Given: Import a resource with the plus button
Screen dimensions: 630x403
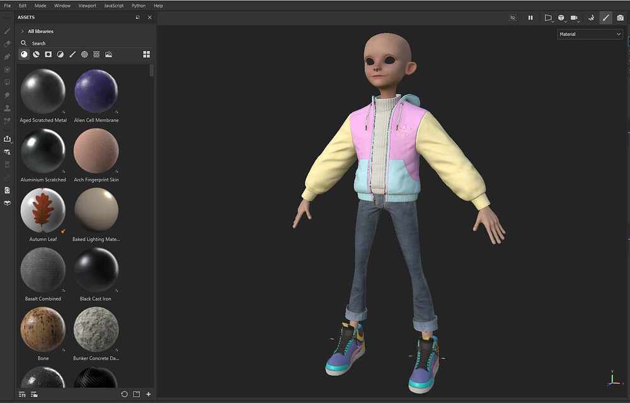Looking at the screenshot, I should coord(148,394).
